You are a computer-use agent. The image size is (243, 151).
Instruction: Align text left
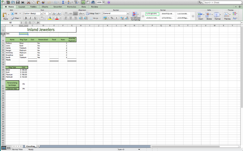(66, 18)
